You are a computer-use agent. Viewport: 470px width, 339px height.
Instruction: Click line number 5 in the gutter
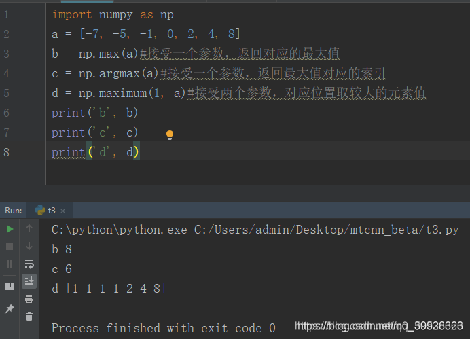click(x=7, y=93)
